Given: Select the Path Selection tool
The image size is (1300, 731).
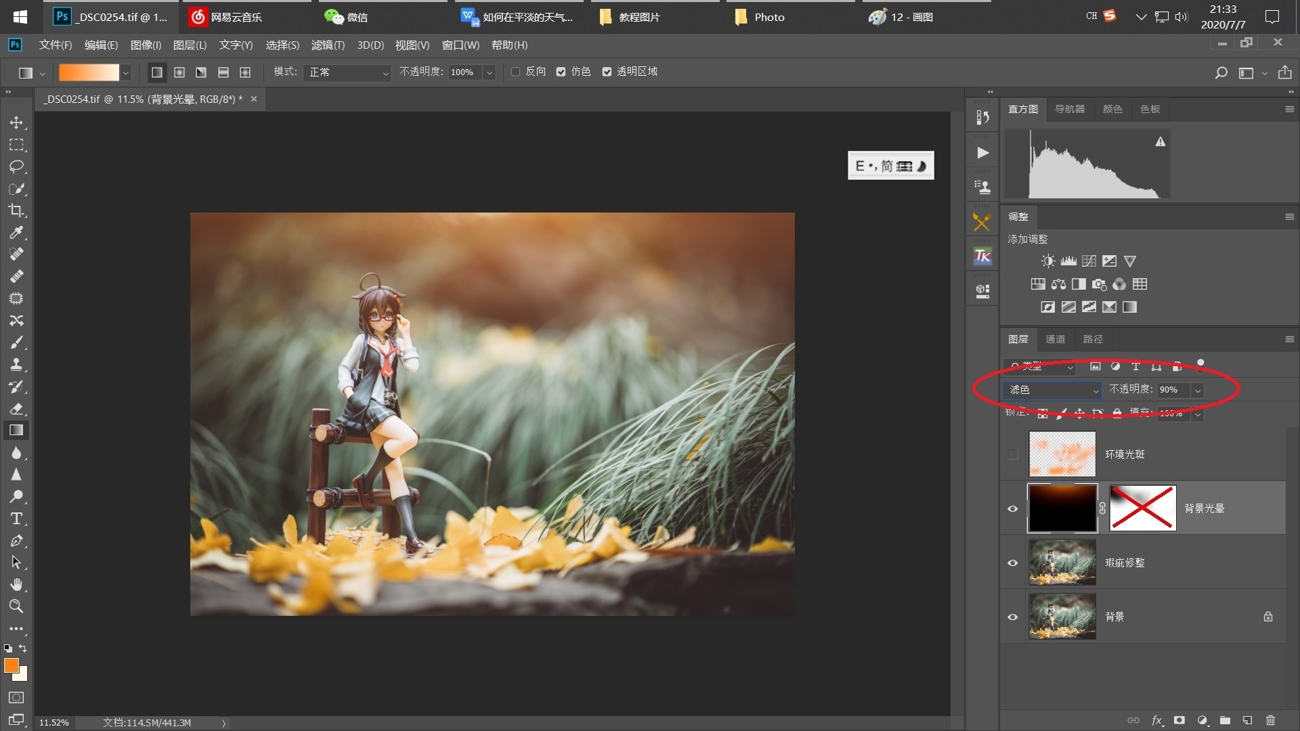Looking at the screenshot, I should 16,562.
